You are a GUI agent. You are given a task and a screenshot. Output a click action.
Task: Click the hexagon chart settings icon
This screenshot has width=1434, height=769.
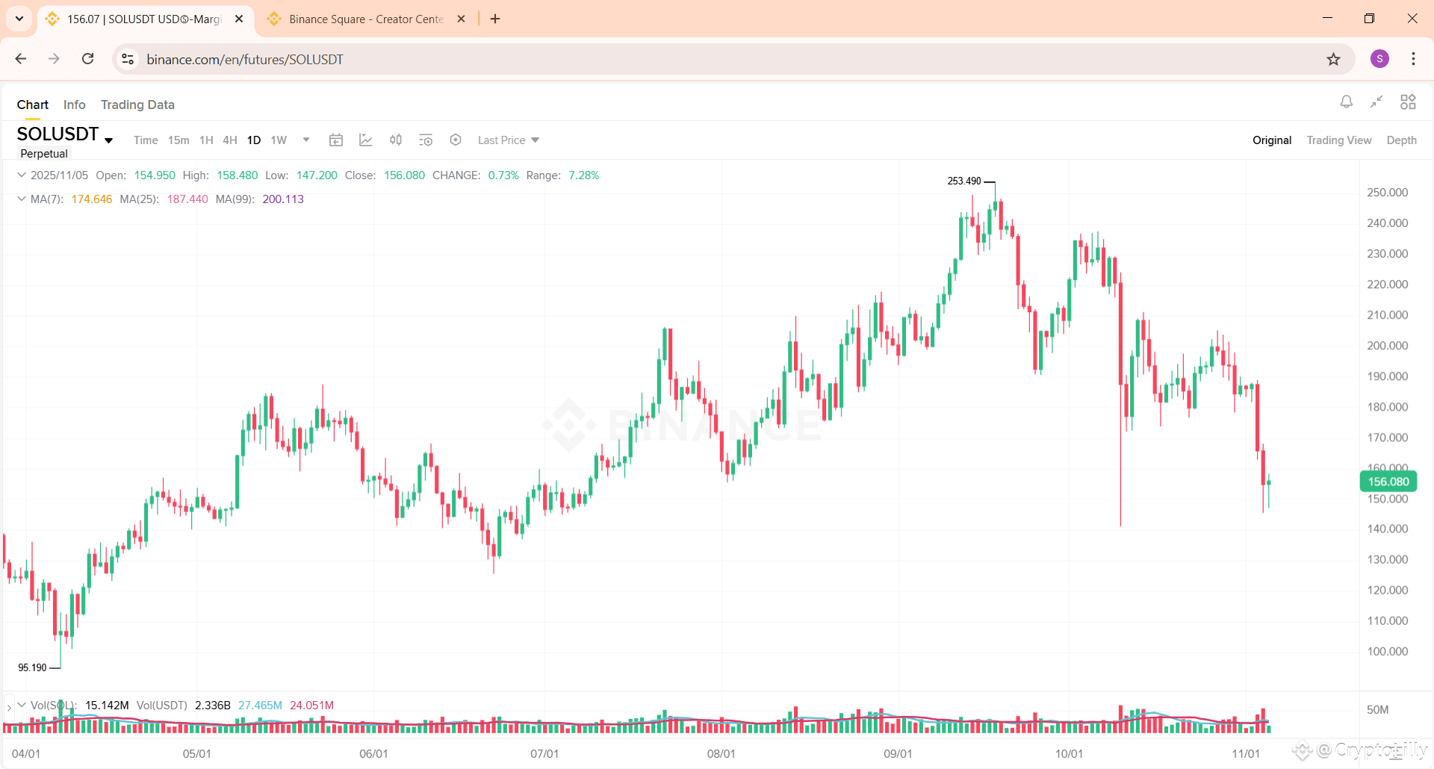click(x=456, y=140)
